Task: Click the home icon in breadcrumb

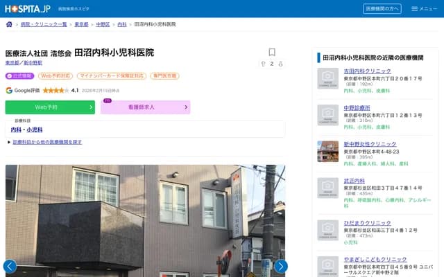Action: (9, 24)
